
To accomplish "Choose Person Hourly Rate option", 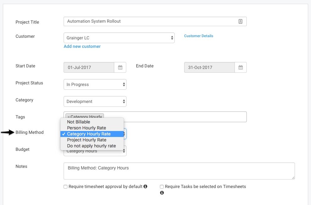I will click(x=87, y=128).
